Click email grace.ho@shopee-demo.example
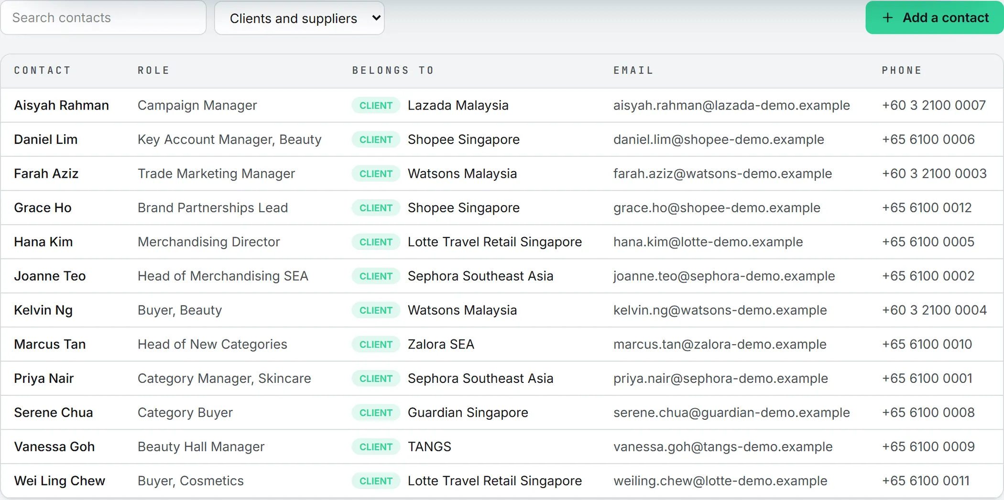The image size is (1004, 500). [x=717, y=207]
